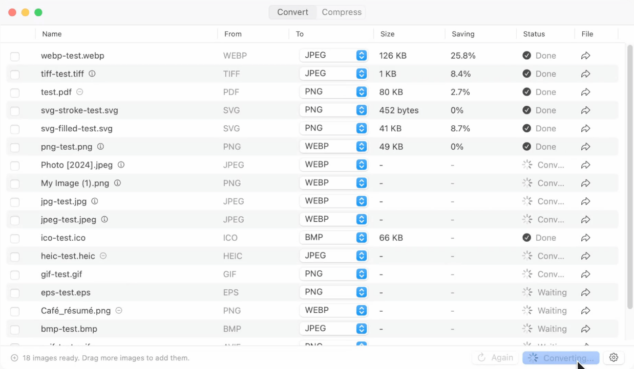The height and width of the screenshot is (369, 634).
Task: Select checkbox for svg-filled-test.svg
Action: tap(15, 129)
